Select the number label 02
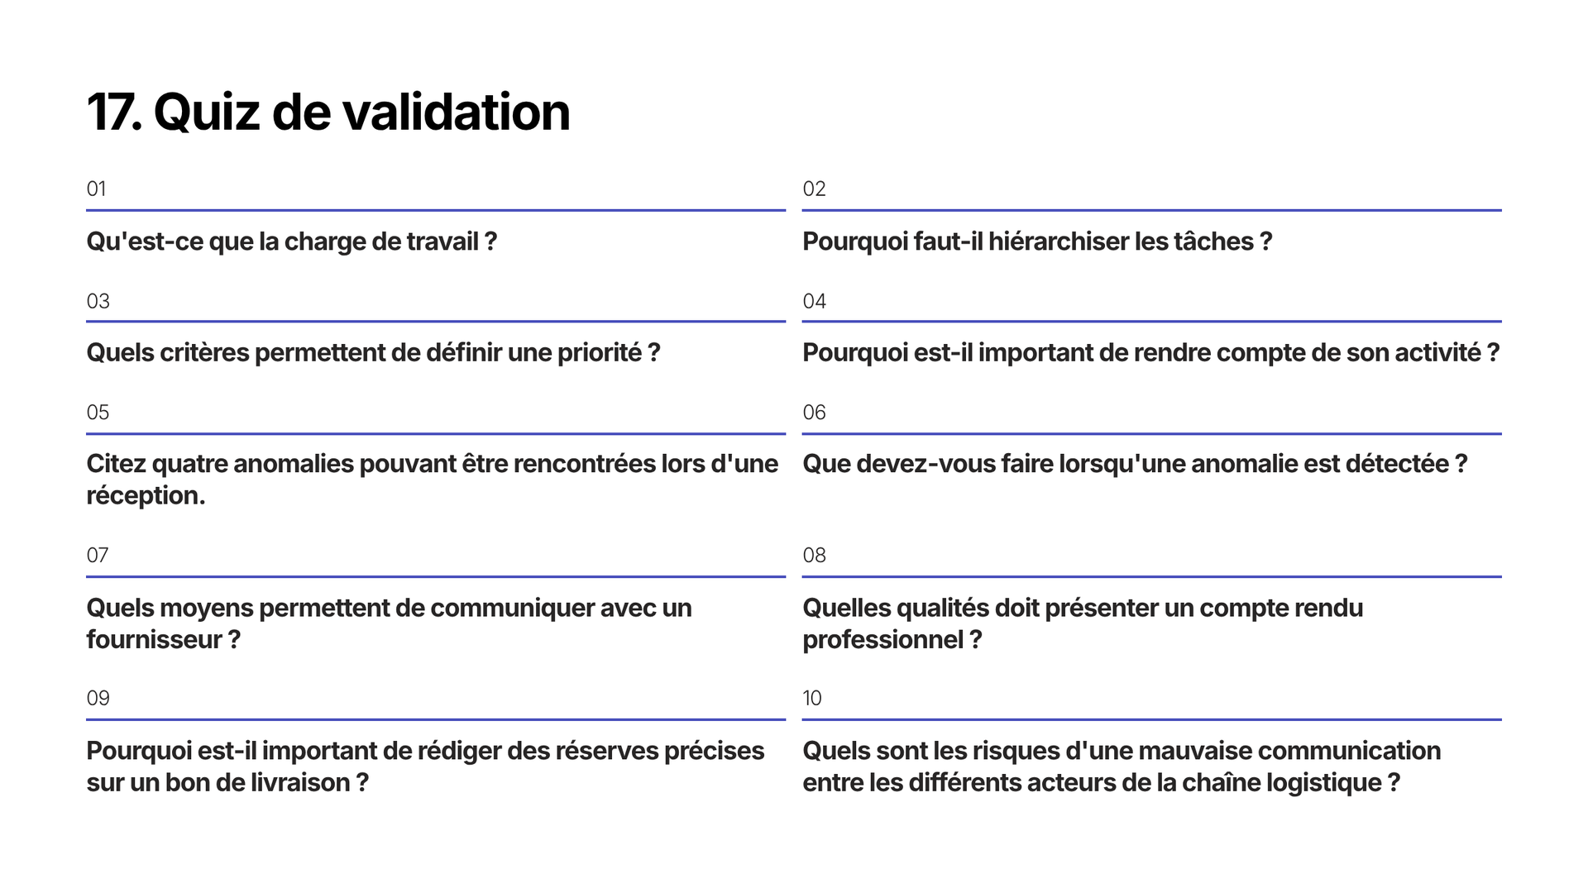This screenshot has width=1588, height=893. click(x=814, y=189)
